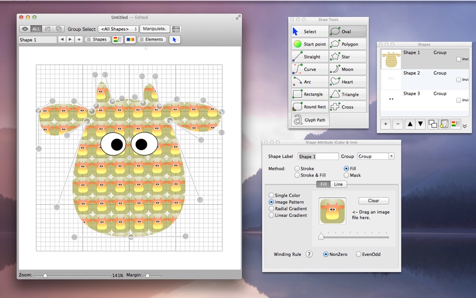
Task: Toggle the ALL display mode button
Action: point(36,29)
